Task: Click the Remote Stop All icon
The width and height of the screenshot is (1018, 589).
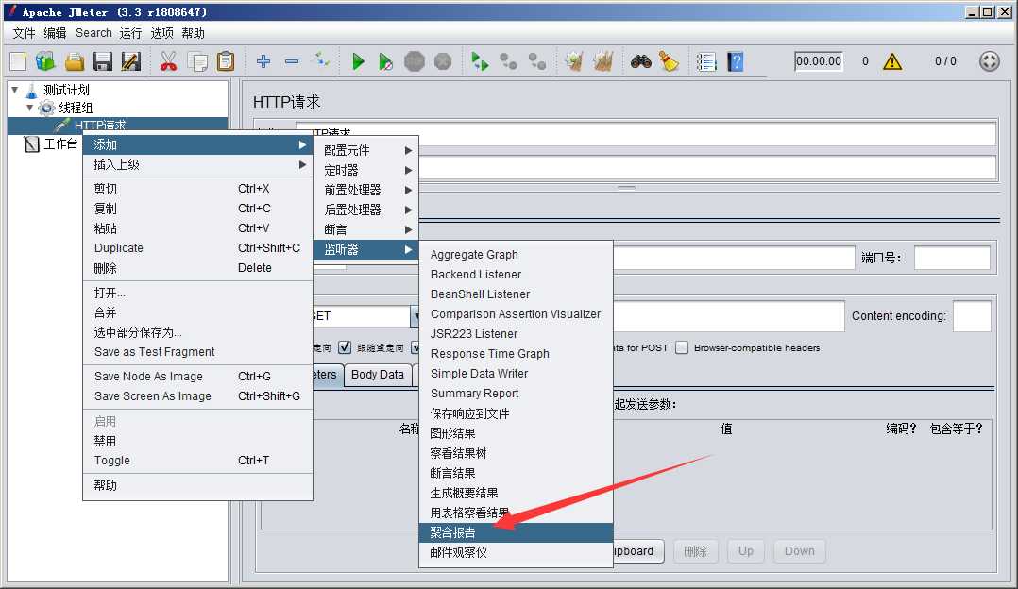Action: (508, 61)
